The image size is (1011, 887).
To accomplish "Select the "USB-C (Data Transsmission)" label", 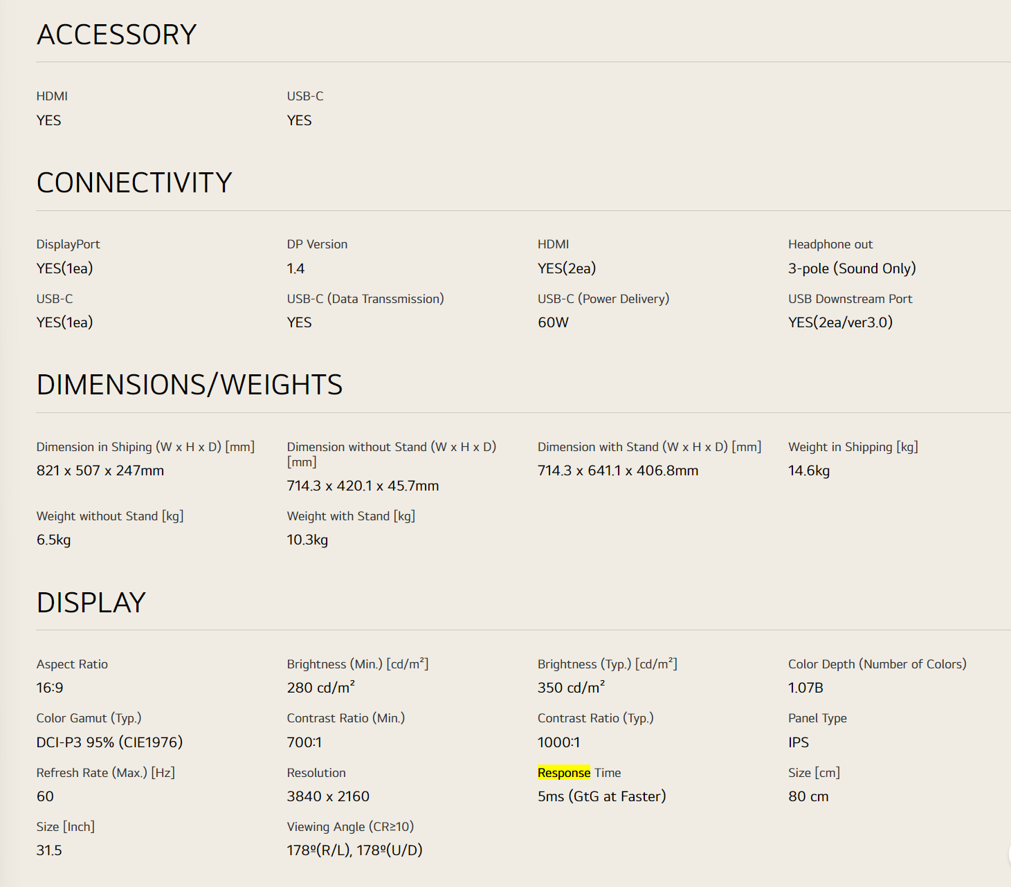I will (365, 299).
